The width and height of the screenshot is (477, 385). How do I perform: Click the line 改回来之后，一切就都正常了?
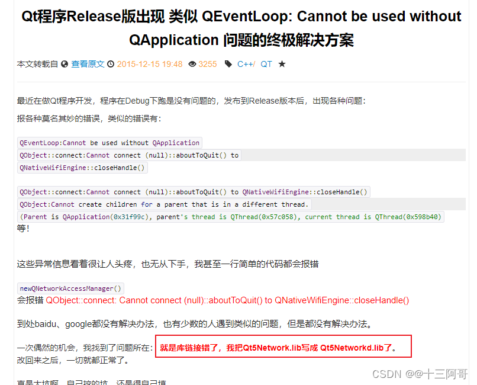tap(73, 360)
